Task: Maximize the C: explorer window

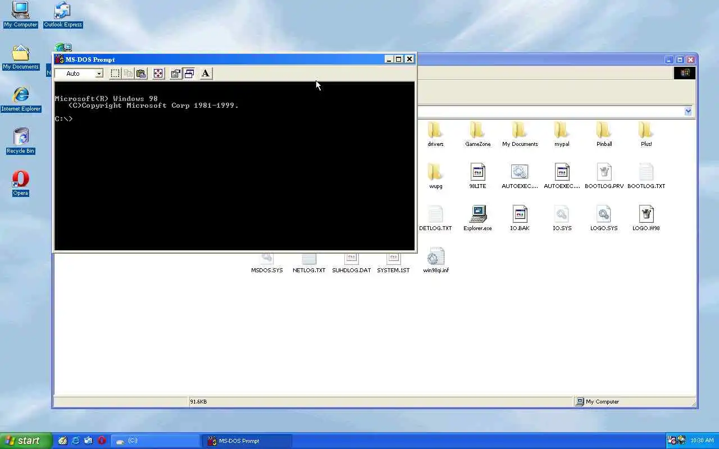Action: tap(680, 59)
